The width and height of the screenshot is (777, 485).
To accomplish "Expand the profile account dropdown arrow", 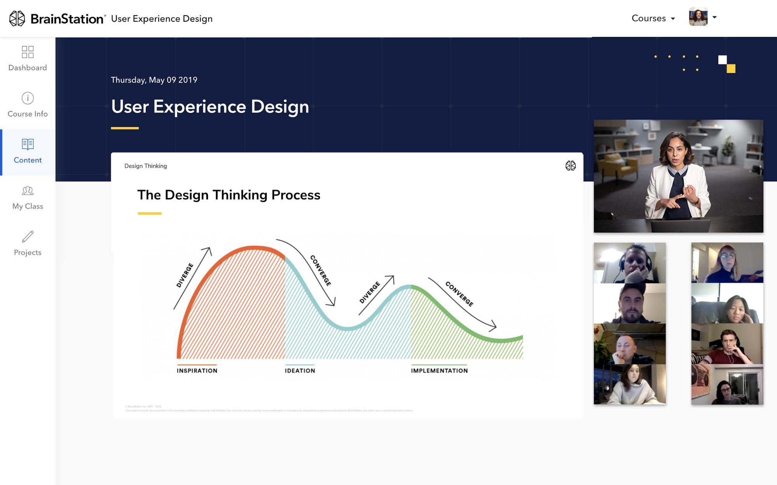I will tap(715, 18).
